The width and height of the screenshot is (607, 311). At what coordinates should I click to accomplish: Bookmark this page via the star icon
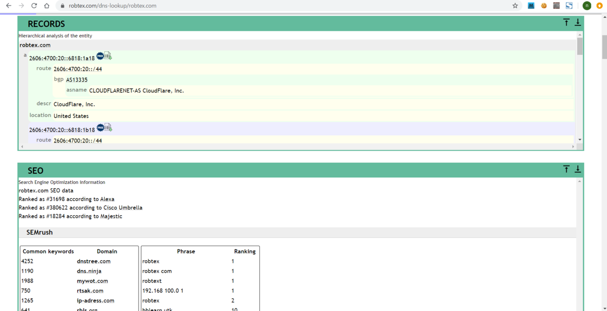coord(514,6)
